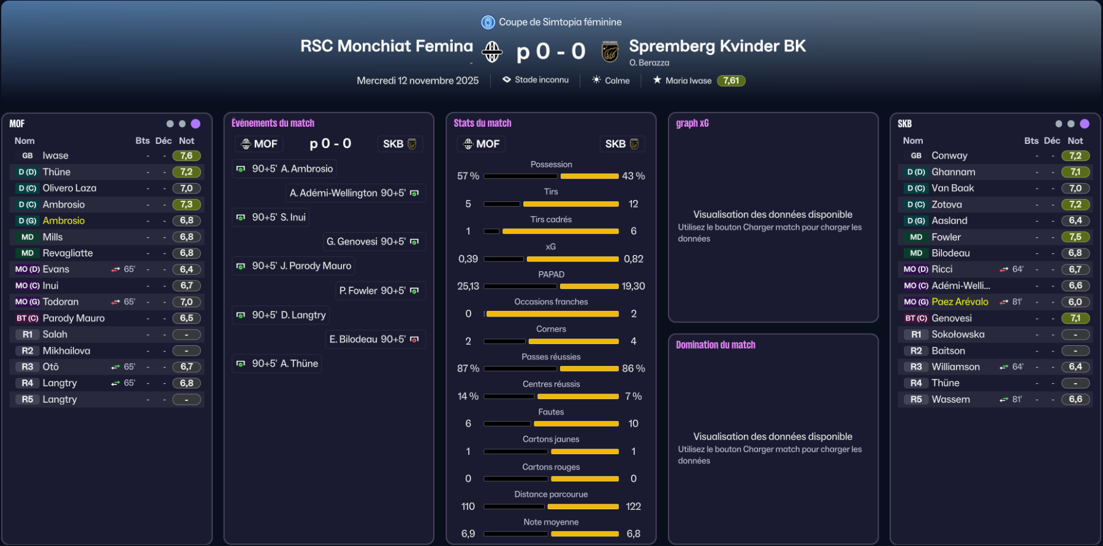Click the substitution icon on Evans's row
The height and width of the screenshot is (546, 1103).
[x=115, y=269]
